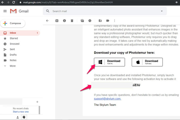Image resolution: width=180 pixels, height=120 pixels.
Task: Open the three-dot More options menu
Action: [x=115, y=21]
